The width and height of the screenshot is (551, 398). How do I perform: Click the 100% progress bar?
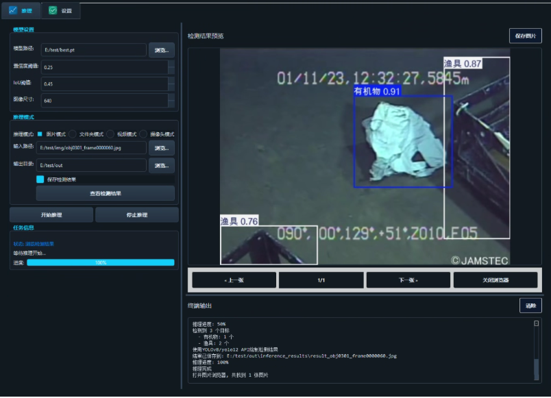pos(101,262)
